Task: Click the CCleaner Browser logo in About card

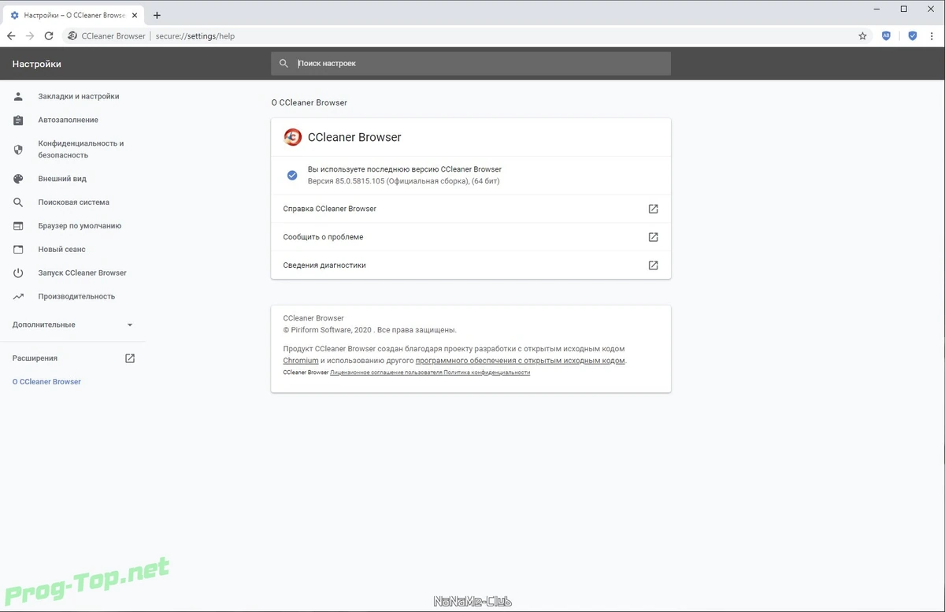Action: (293, 137)
